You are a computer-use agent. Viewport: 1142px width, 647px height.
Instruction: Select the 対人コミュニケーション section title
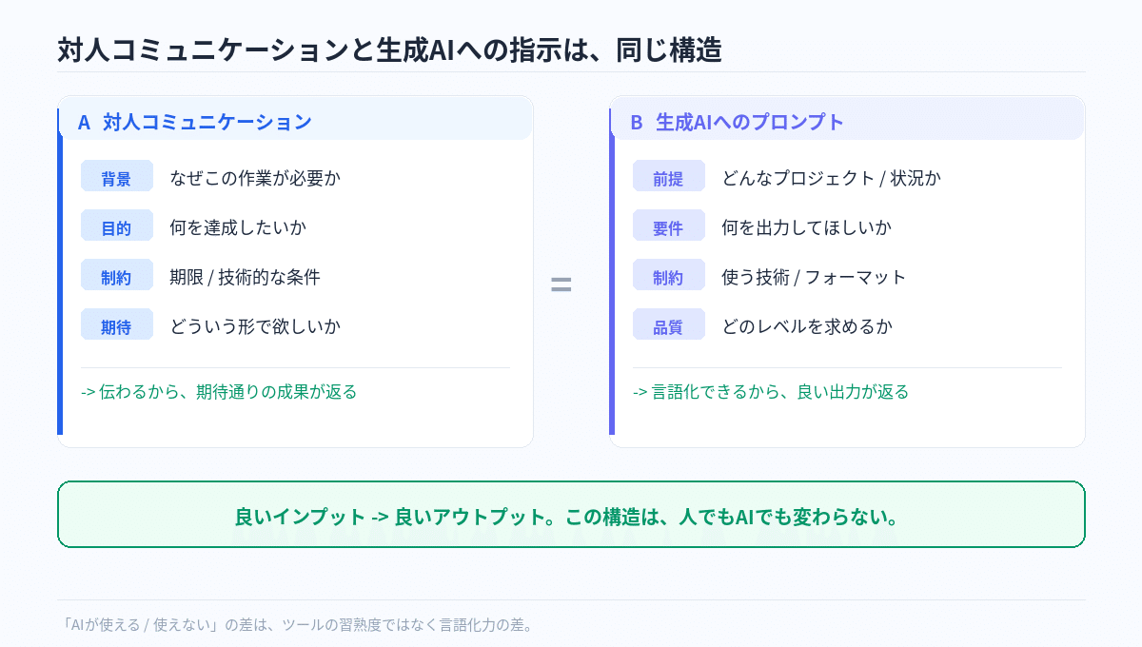(207, 122)
